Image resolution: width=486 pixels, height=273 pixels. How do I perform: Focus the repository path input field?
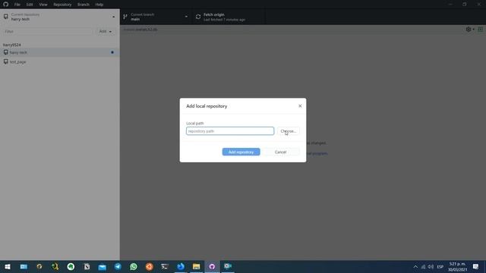230,131
